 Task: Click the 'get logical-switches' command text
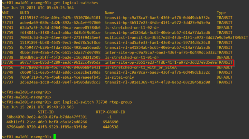click(76, 3)
